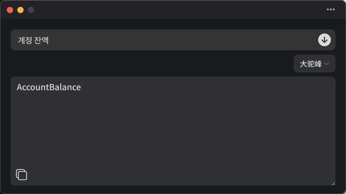Copy the result with the overlapping-squares icon

click(x=21, y=175)
